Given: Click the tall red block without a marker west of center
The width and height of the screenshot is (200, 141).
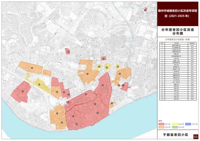Looking at the screenshot, I should [55, 82].
